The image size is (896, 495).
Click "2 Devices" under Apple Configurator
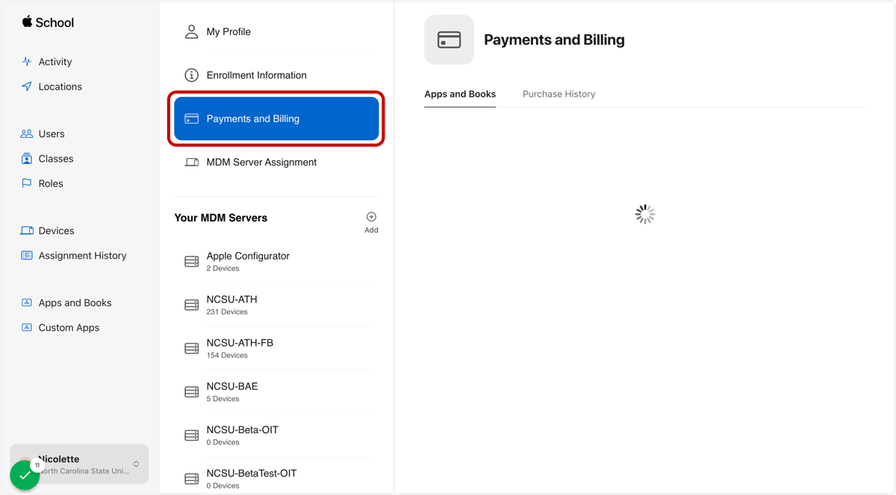(x=223, y=268)
